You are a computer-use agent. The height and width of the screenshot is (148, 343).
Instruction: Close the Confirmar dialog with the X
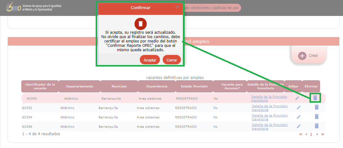[177, 7]
